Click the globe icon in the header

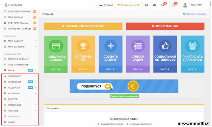(146, 5)
